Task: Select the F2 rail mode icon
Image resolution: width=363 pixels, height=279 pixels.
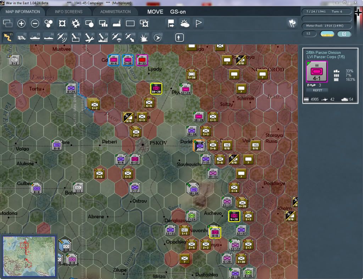Action: tap(22, 37)
